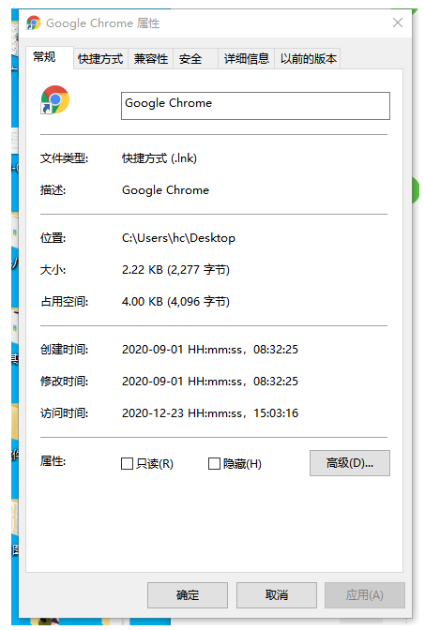Click the Google Chrome name input field
This screenshot has height=630, width=425.
pyautogui.click(x=255, y=106)
